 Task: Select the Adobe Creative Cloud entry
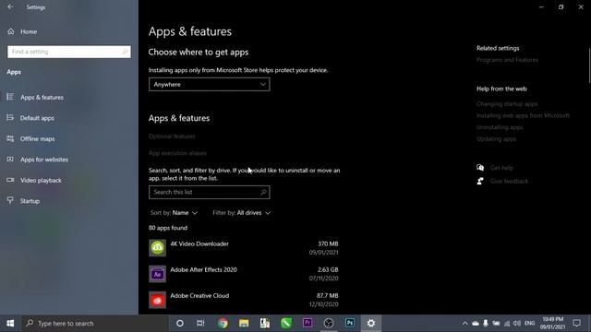pos(244,300)
